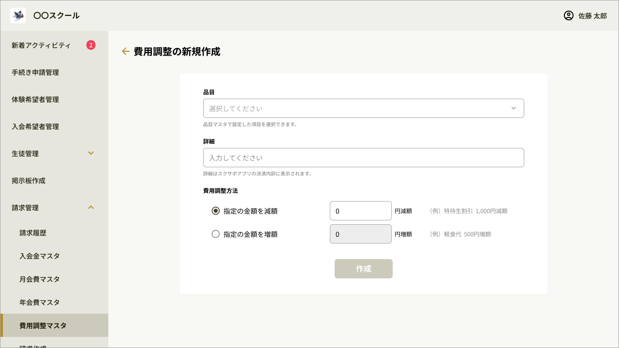Select 費用調整マスタ in the sidebar

[54, 326]
